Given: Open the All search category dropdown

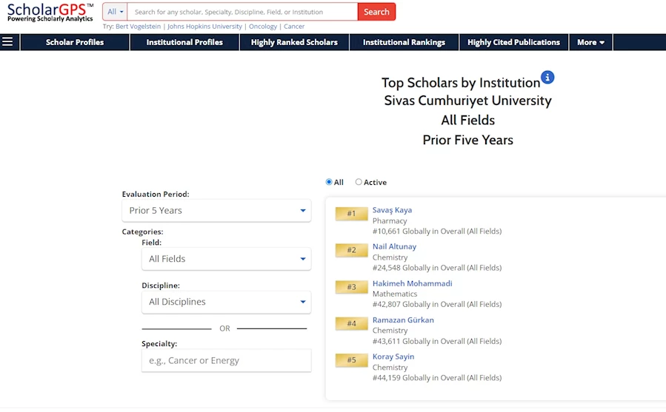Looking at the screenshot, I should click(115, 12).
